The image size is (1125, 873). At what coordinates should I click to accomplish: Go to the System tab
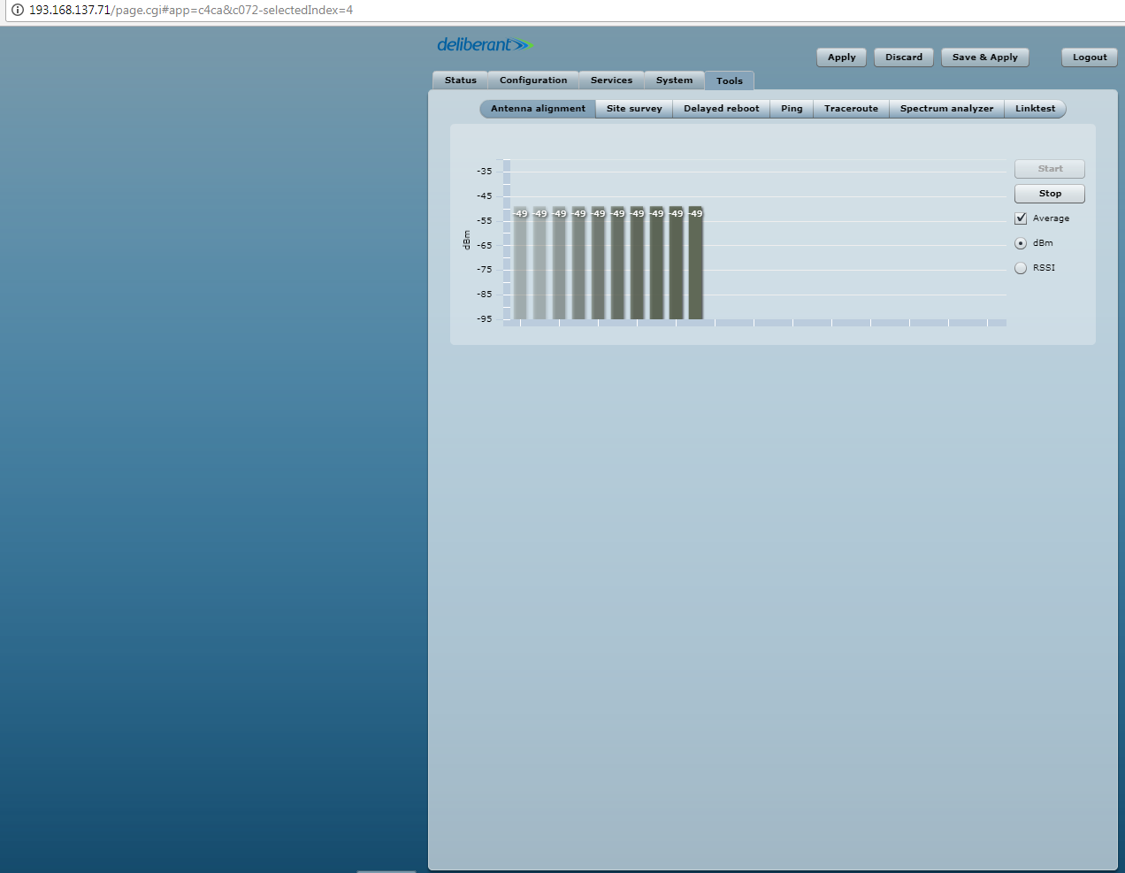674,80
